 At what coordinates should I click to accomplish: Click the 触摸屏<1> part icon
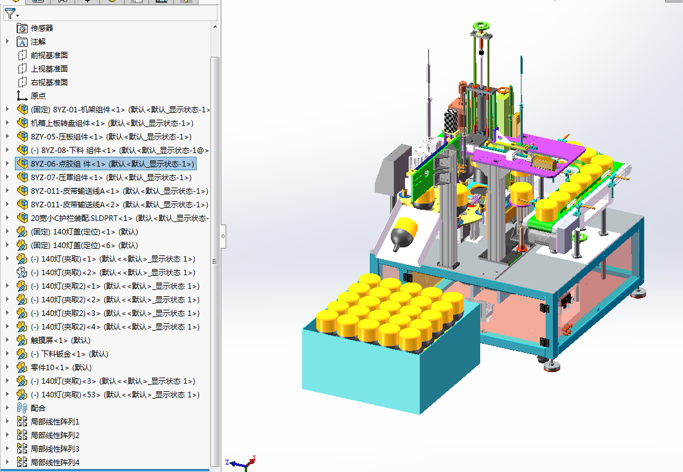[22, 340]
